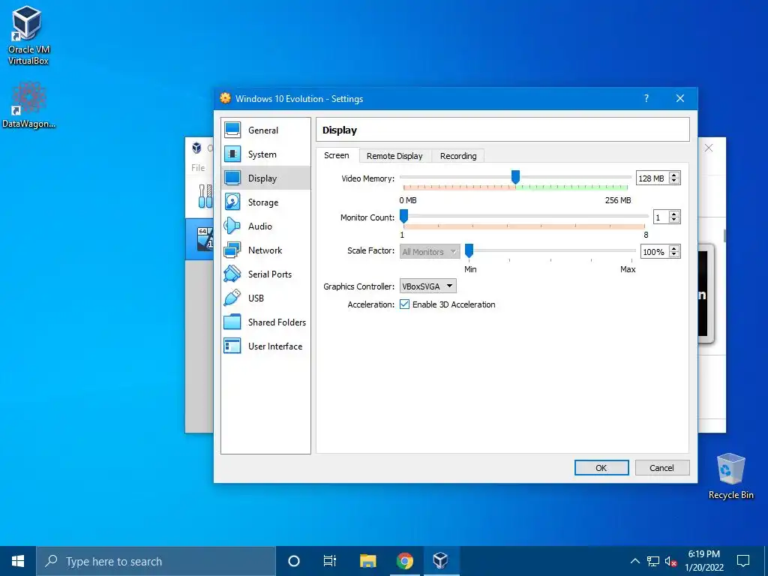
Task: Open the Audio speaker icon
Action: tap(232, 226)
